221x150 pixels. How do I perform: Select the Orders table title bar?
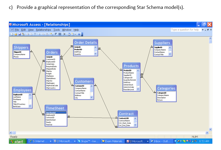click(x=53, y=52)
